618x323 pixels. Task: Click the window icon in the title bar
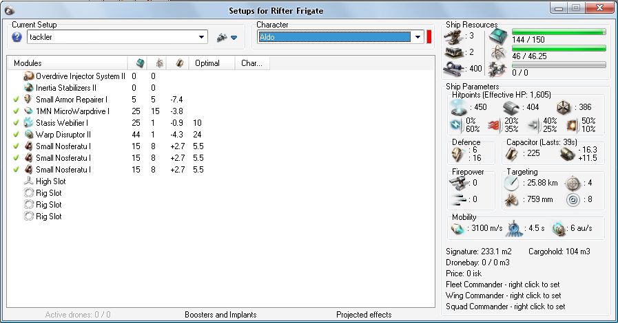(9, 10)
